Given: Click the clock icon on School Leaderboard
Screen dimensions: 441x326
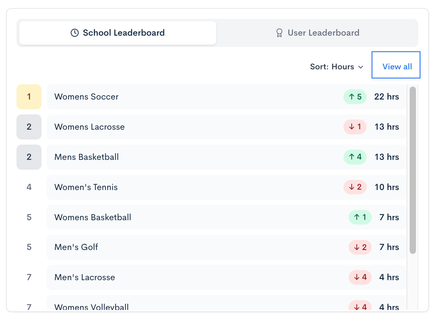Looking at the screenshot, I should click(x=74, y=33).
